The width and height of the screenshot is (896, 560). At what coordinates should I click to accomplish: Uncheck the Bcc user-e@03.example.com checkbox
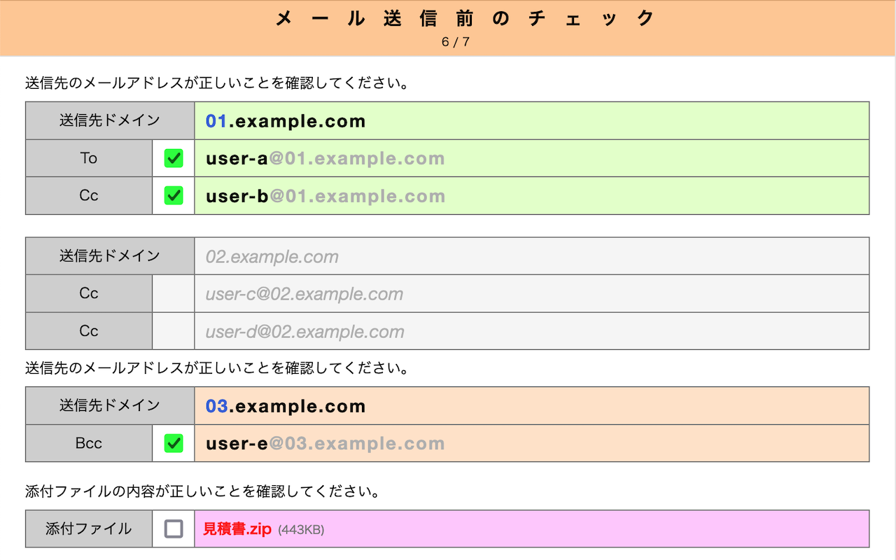pyautogui.click(x=174, y=443)
